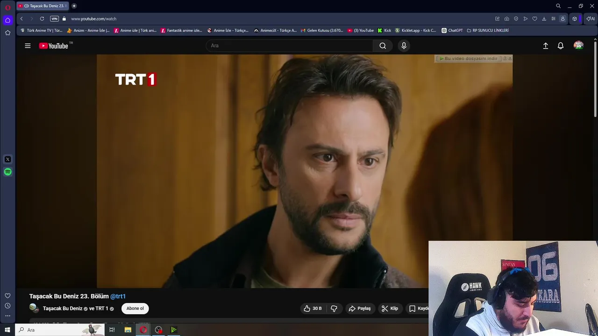Submit search with the YouTube magnifier button

pyautogui.click(x=383, y=46)
